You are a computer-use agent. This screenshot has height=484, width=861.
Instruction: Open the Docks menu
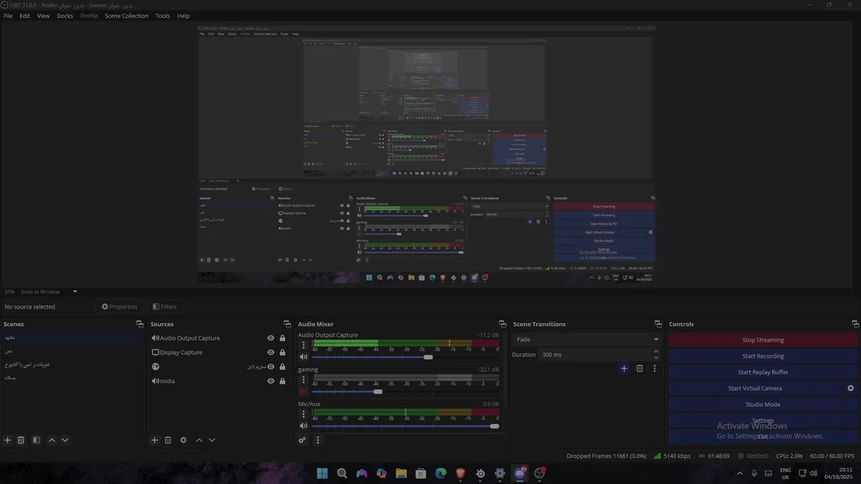(x=65, y=15)
